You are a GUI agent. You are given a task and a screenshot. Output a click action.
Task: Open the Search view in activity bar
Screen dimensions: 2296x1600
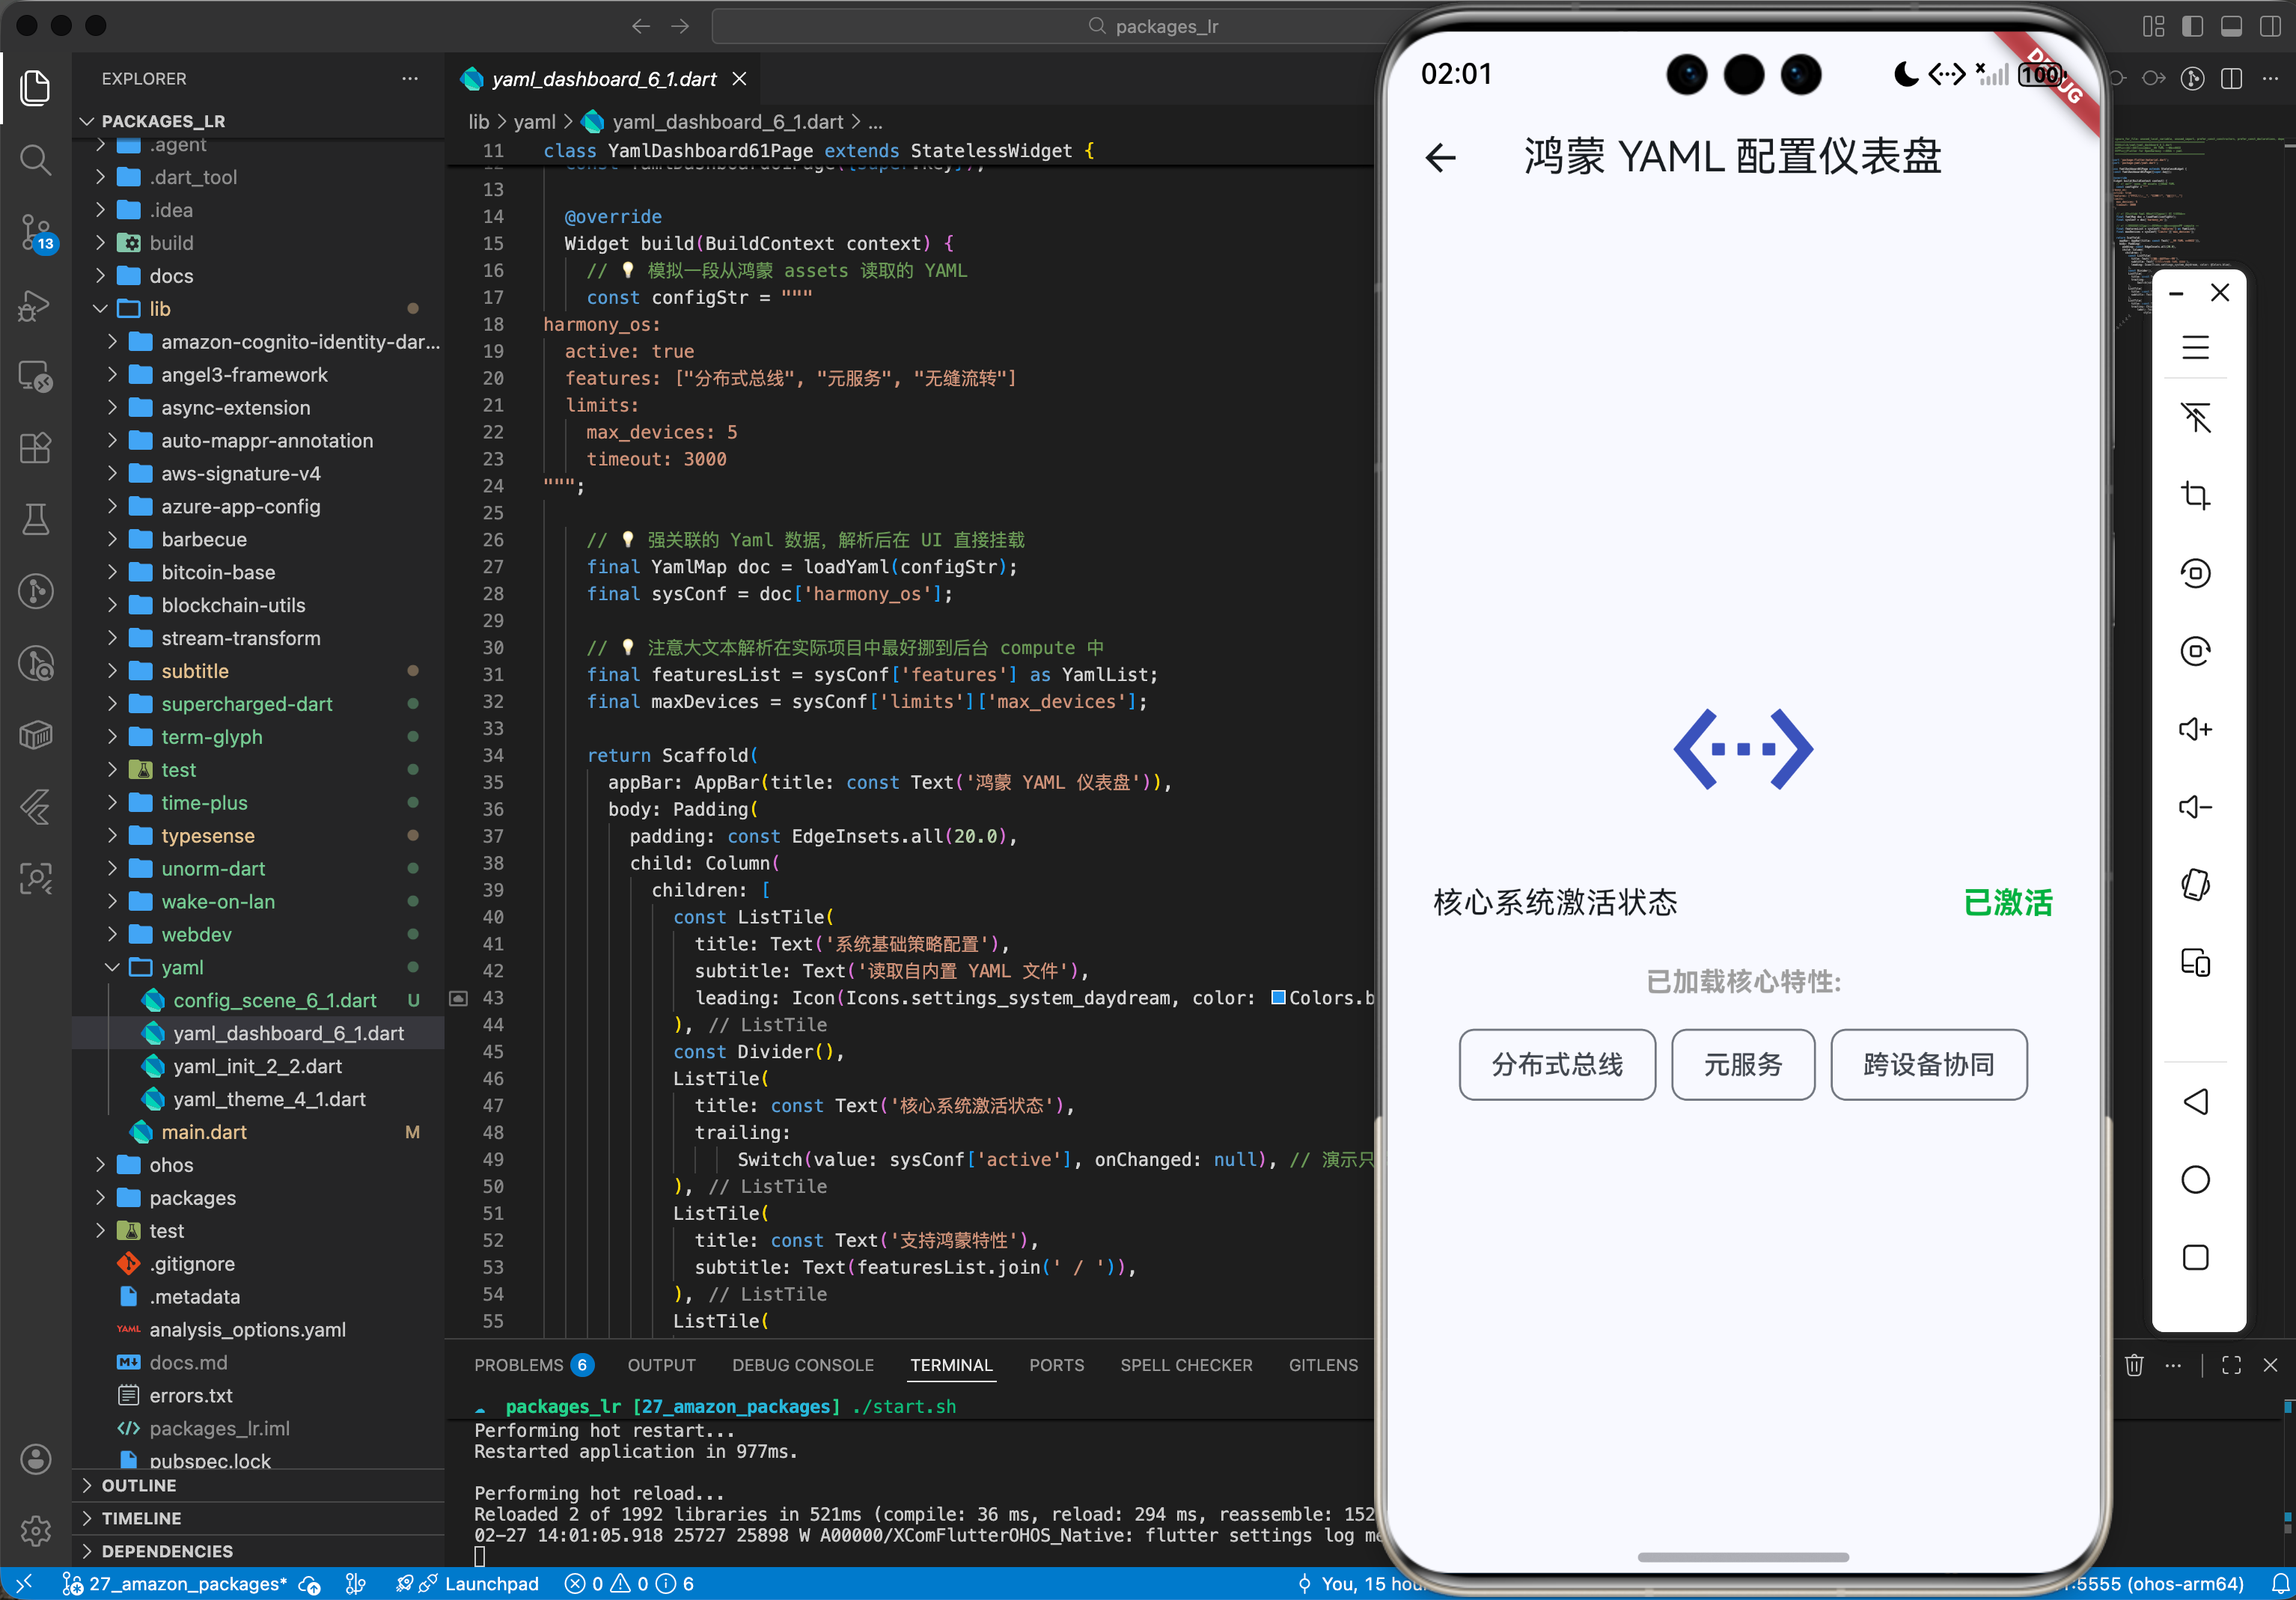(35, 160)
